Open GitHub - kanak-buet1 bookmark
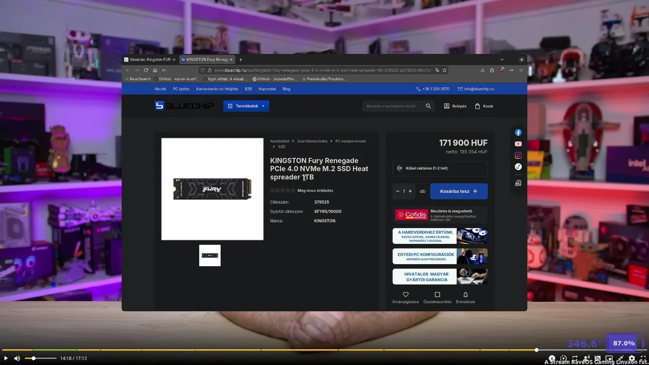The image size is (649, 365). click(x=176, y=79)
